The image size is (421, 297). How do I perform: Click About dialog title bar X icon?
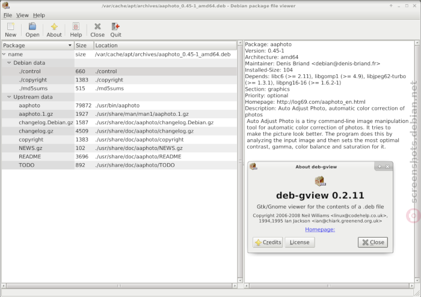click(387, 167)
